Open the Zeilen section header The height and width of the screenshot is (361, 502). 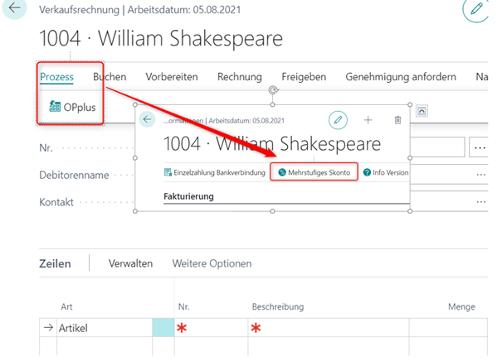(x=55, y=263)
